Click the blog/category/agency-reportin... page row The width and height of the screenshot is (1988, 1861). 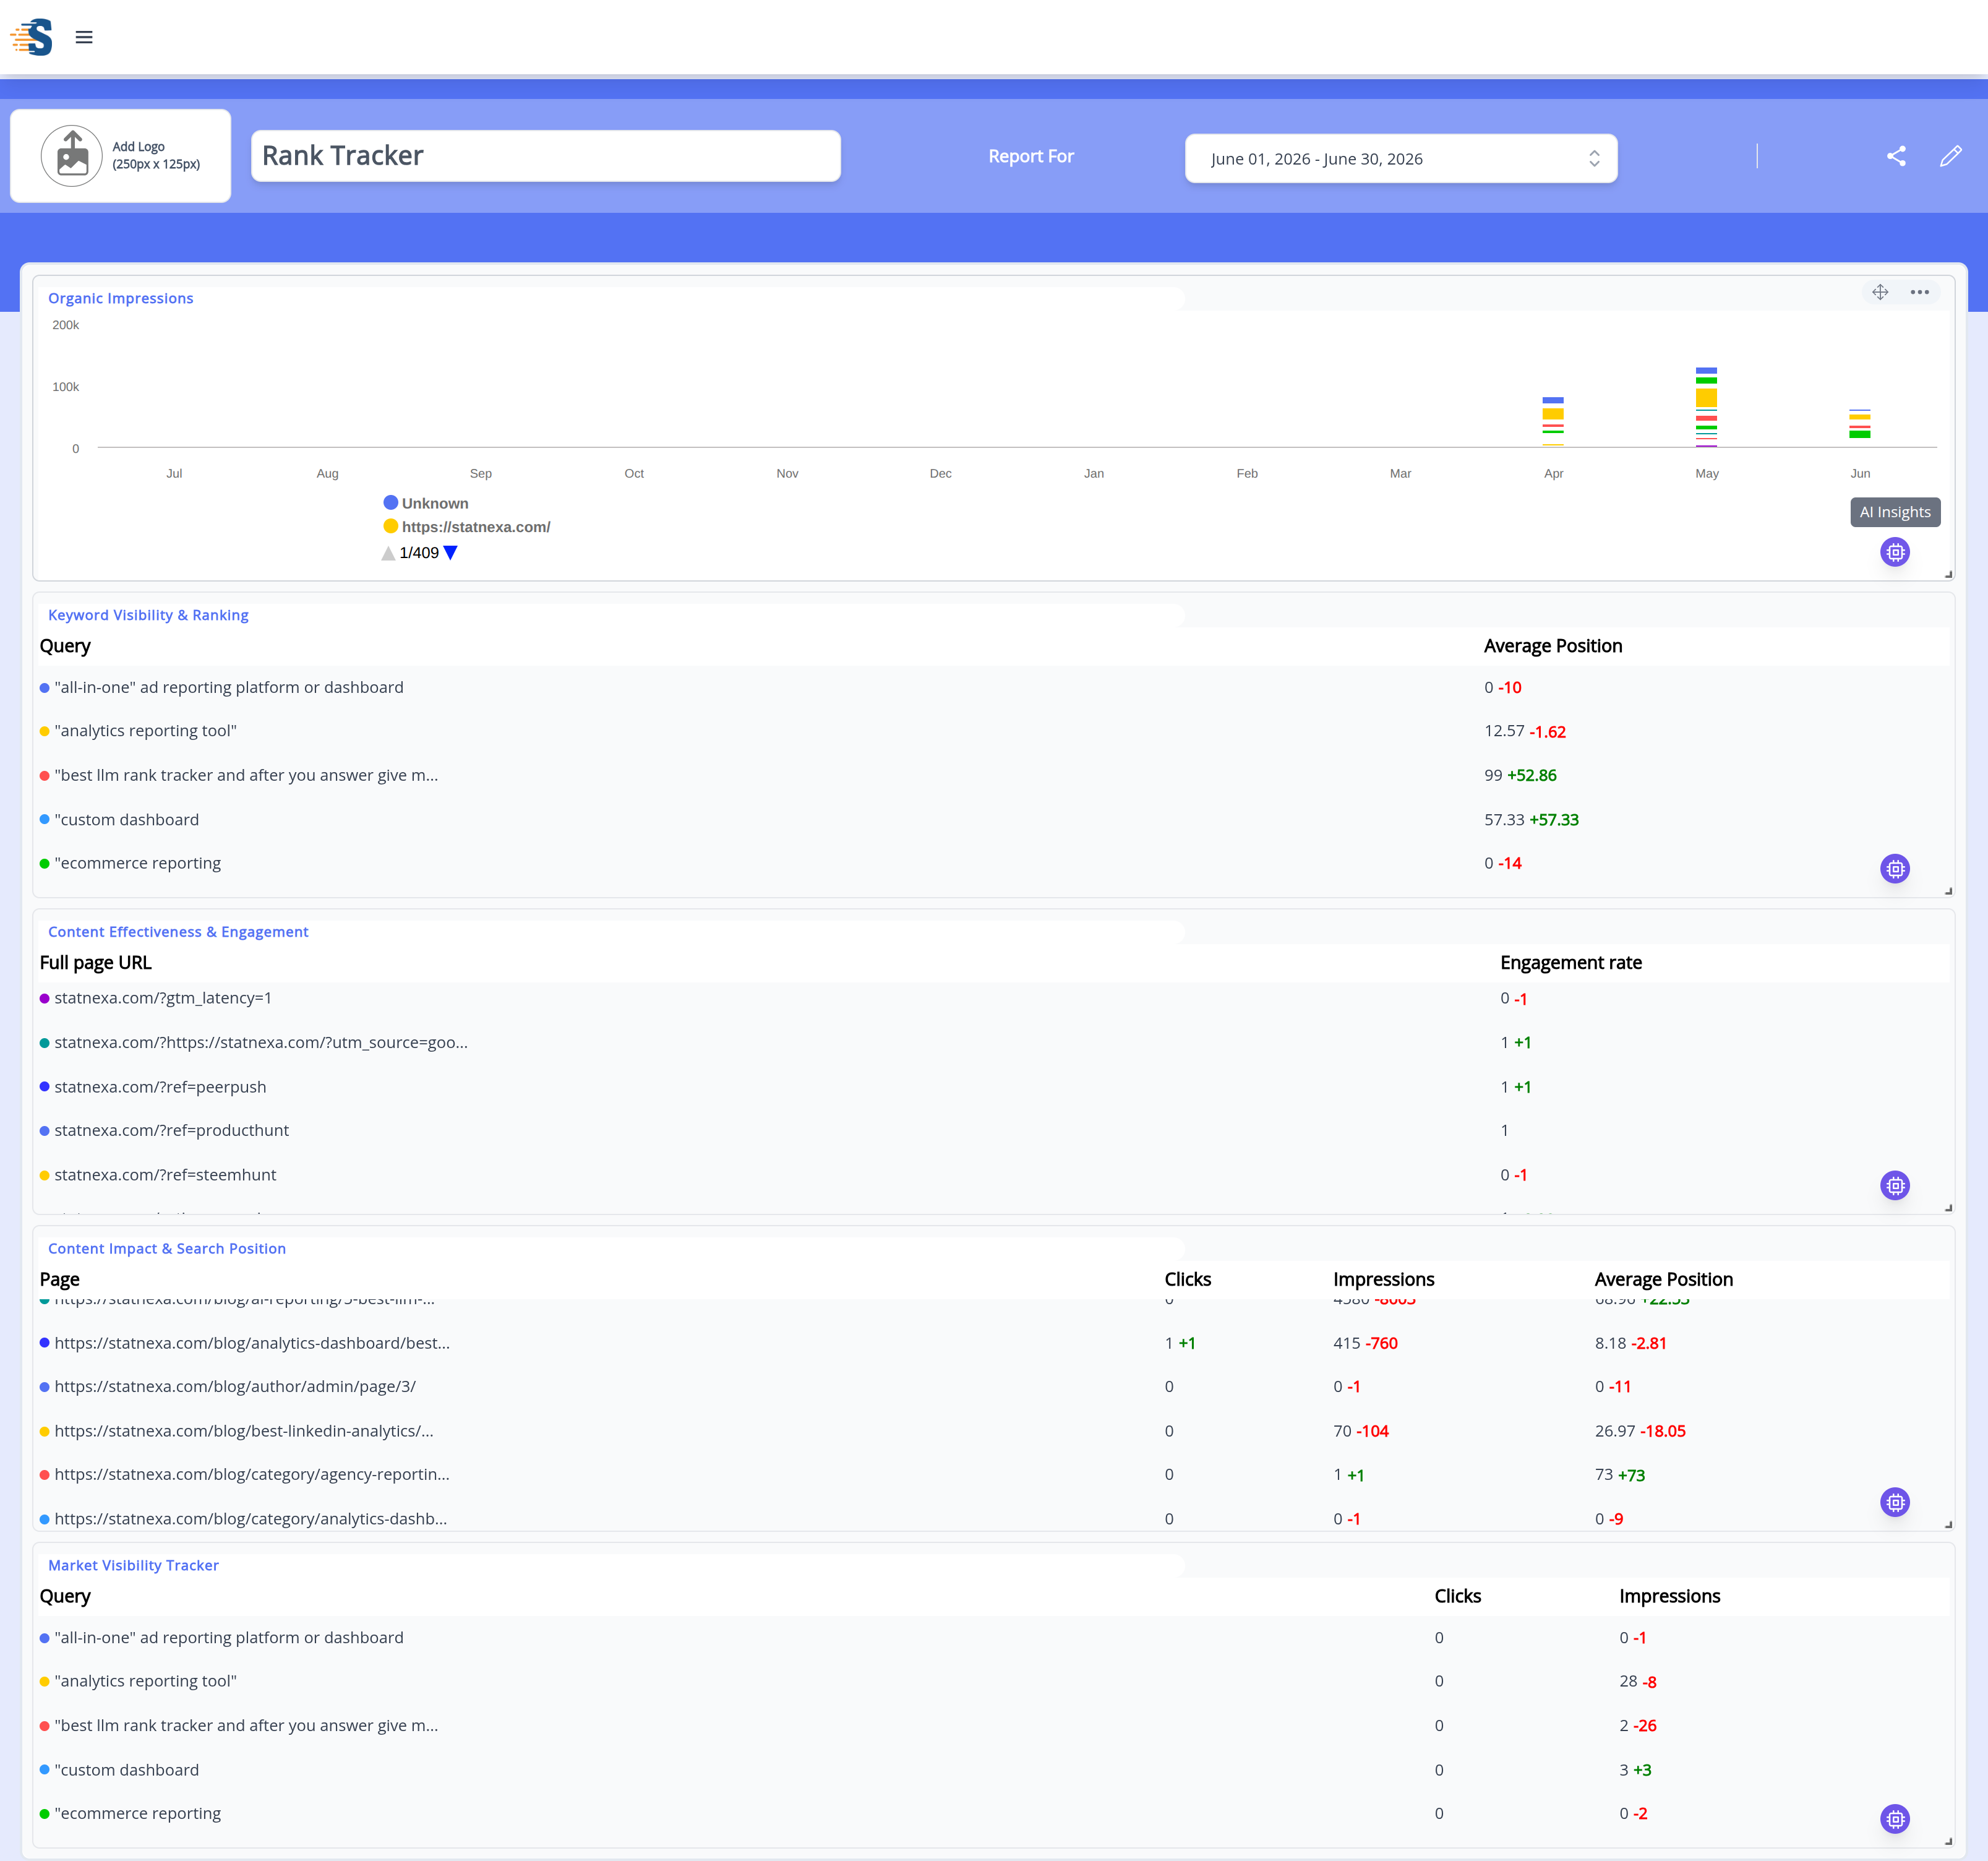pyautogui.click(x=994, y=1474)
